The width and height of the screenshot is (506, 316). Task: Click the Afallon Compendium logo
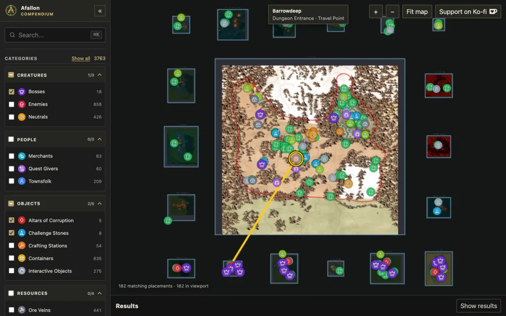click(x=11, y=11)
